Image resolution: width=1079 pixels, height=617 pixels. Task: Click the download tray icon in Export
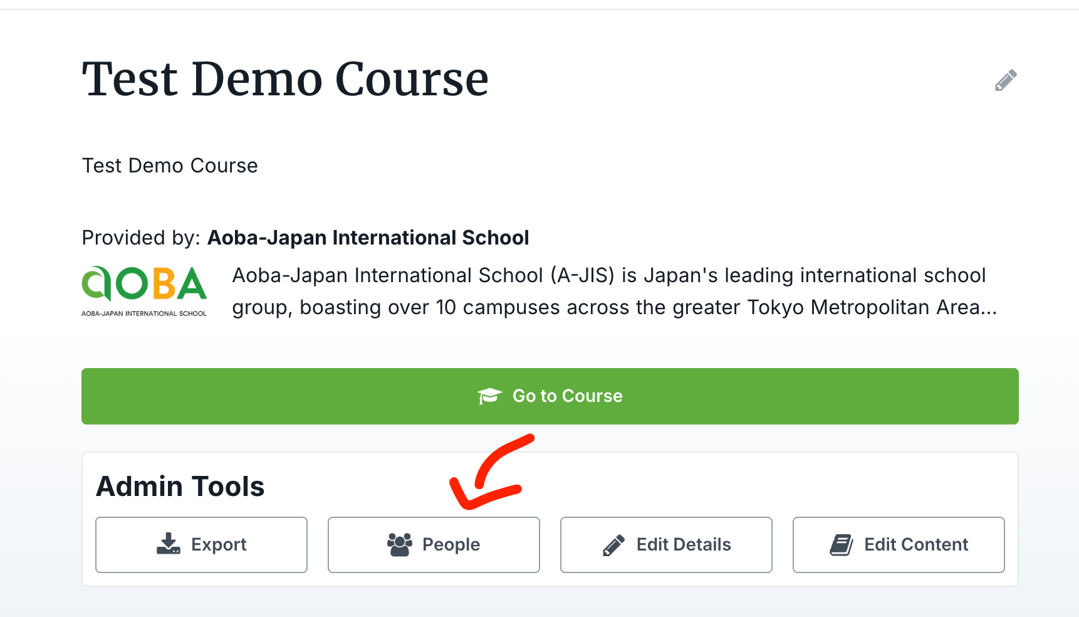(168, 544)
